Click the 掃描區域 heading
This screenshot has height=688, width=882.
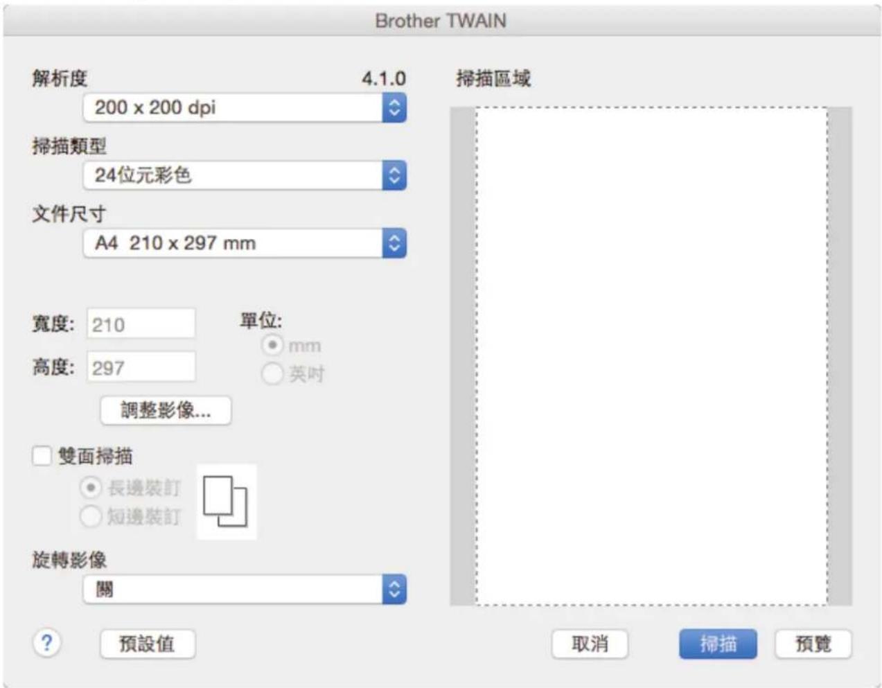pos(493,78)
